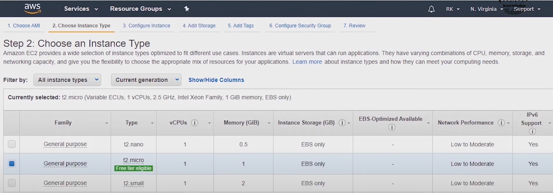Deselect the t2.micro instance checkbox

[12, 164]
